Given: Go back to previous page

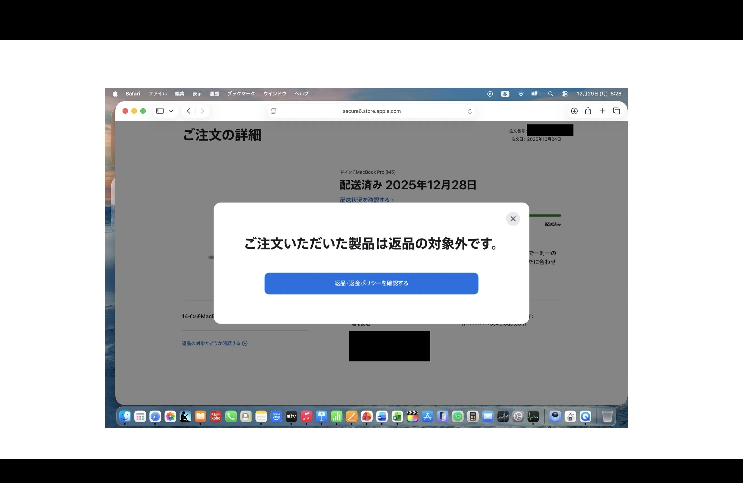Looking at the screenshot, I should 188,111.
